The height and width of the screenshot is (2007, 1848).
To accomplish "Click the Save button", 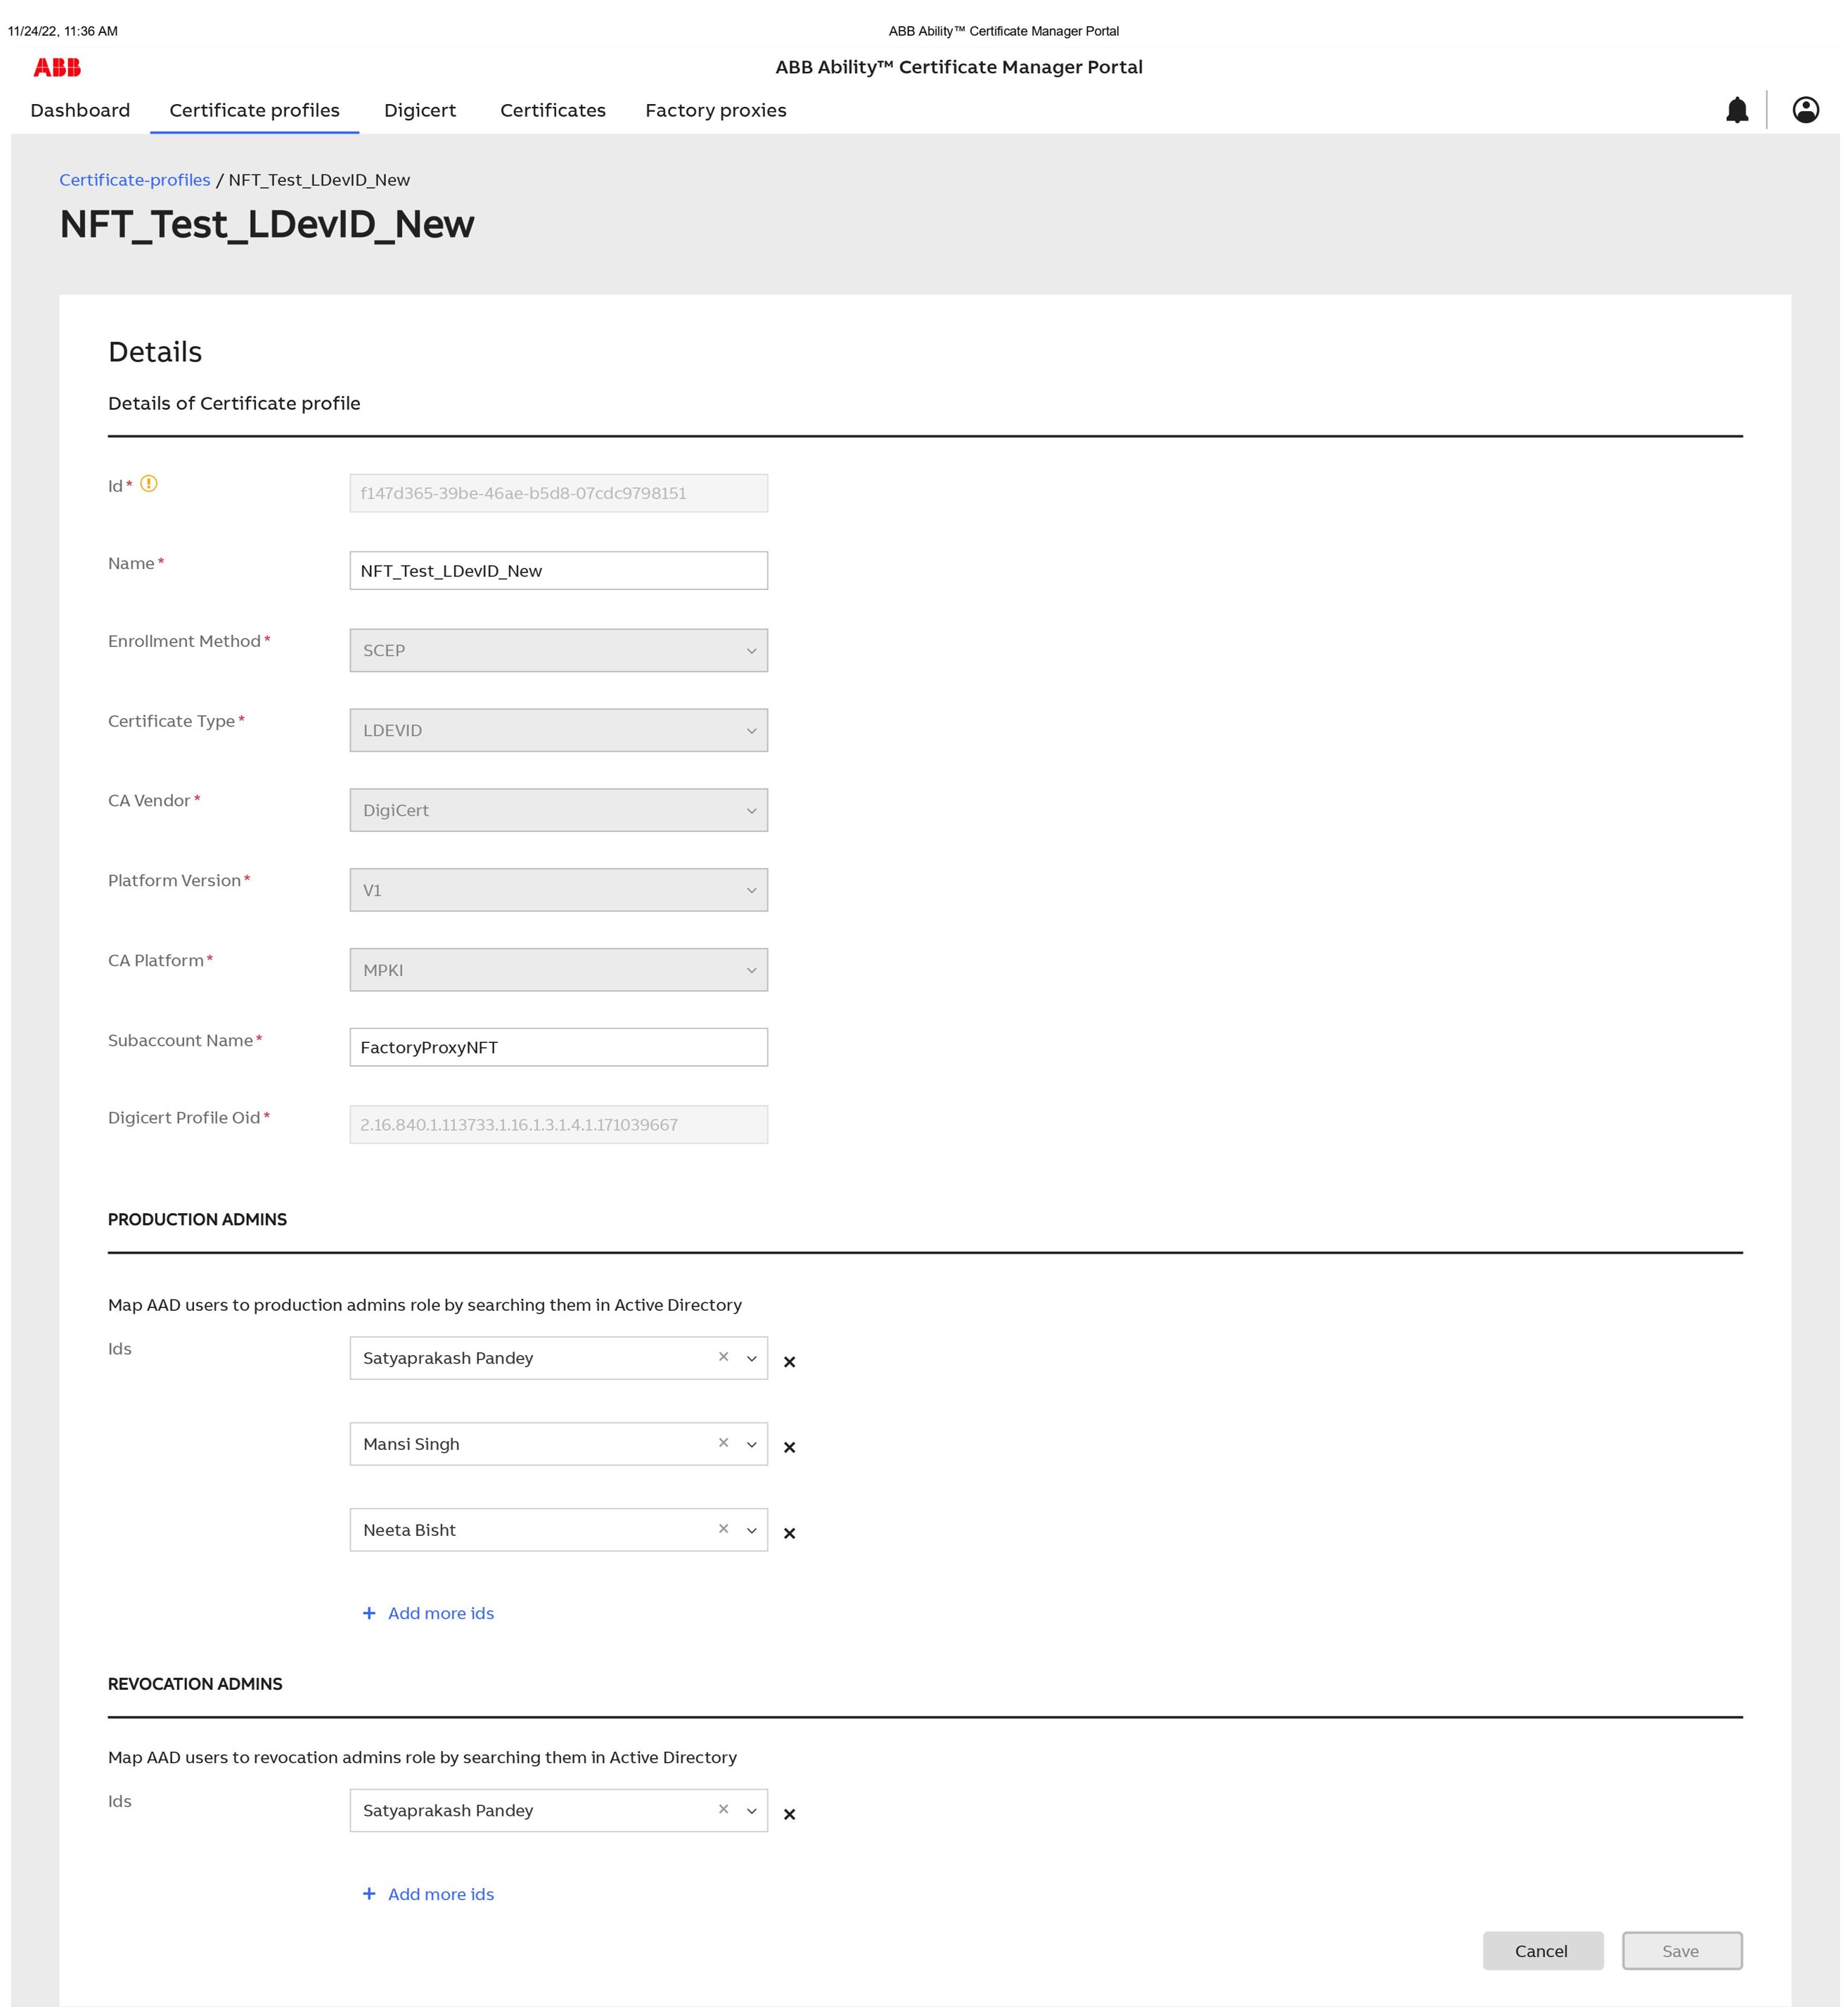I will (x=1682, y=1951).
